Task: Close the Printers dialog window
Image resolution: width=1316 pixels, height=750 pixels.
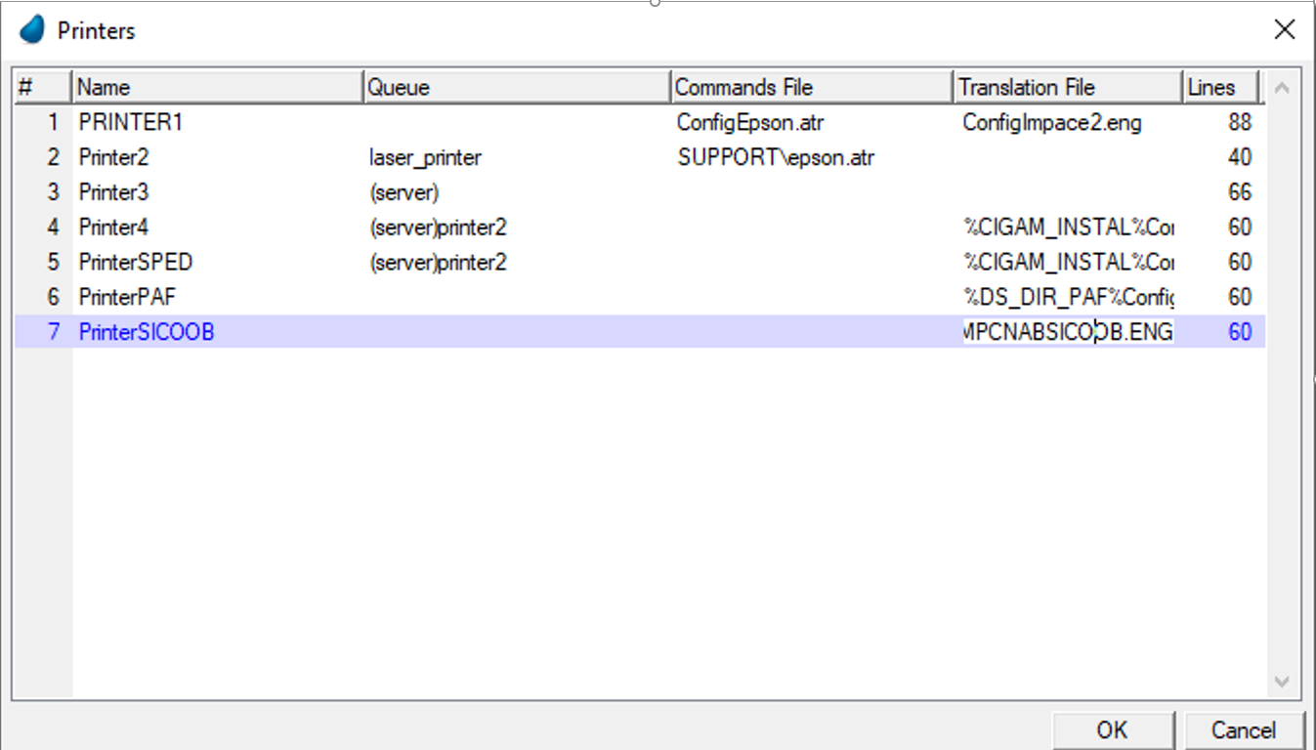Action: coord(1285,30)
